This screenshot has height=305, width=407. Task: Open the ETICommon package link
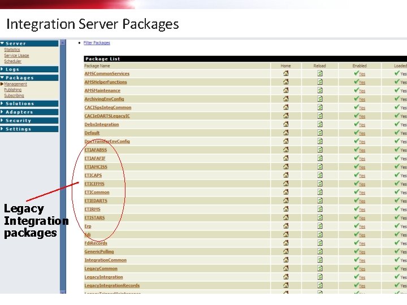(x=97, y=192)
